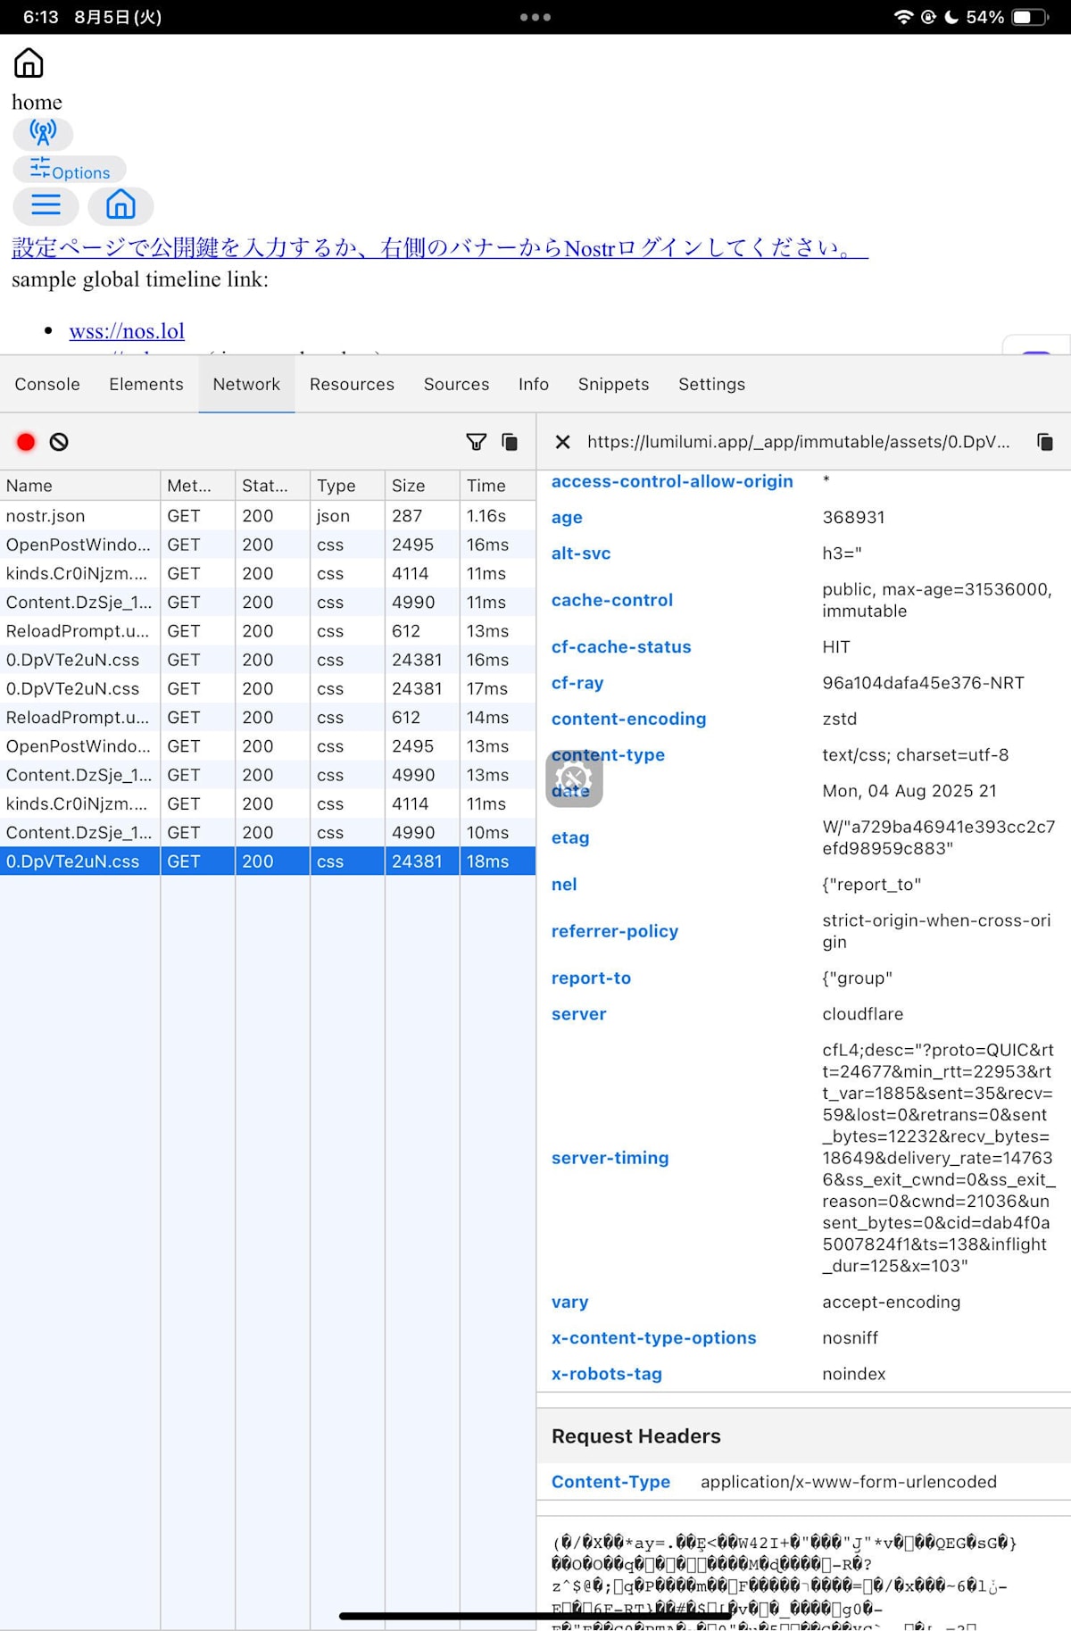Click the vary value accept-encoding
This screenshot has height=1631, width=1071.
tap(892, 1302)
